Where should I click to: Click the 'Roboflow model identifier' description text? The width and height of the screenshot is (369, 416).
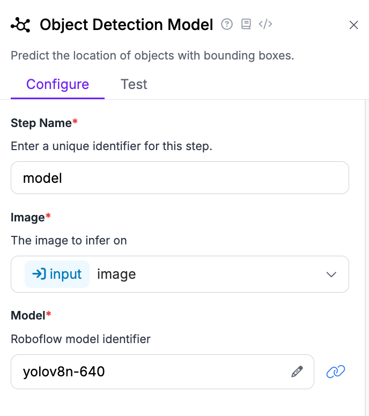[80, 339]
